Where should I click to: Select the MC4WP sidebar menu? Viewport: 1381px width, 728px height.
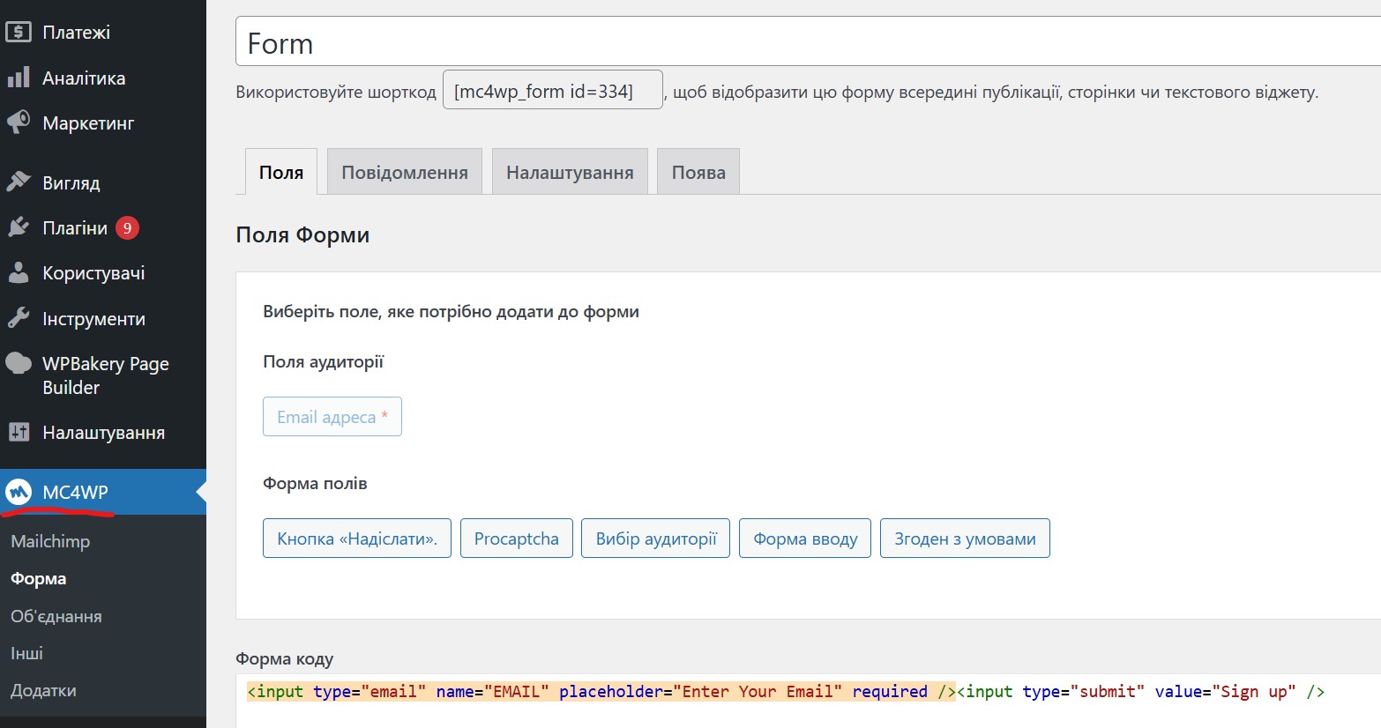(103, 492)
